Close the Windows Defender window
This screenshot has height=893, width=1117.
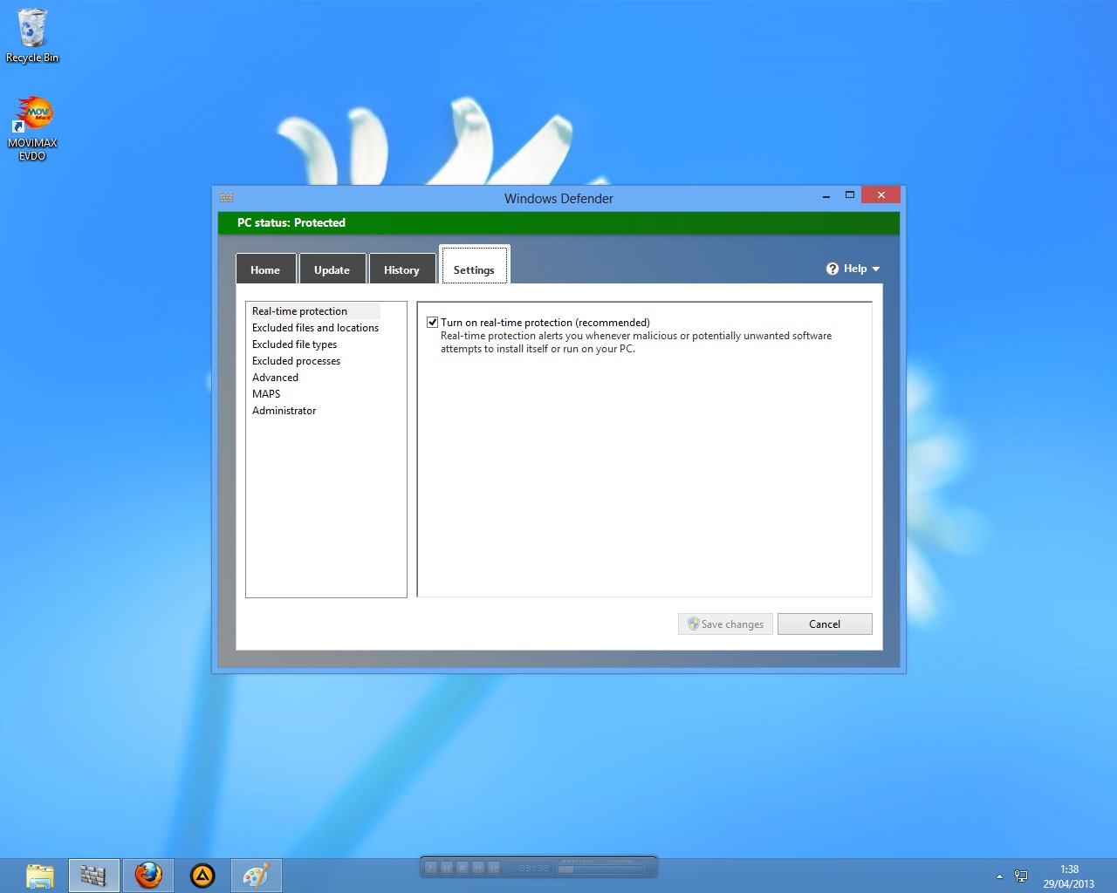pos(881,194)
